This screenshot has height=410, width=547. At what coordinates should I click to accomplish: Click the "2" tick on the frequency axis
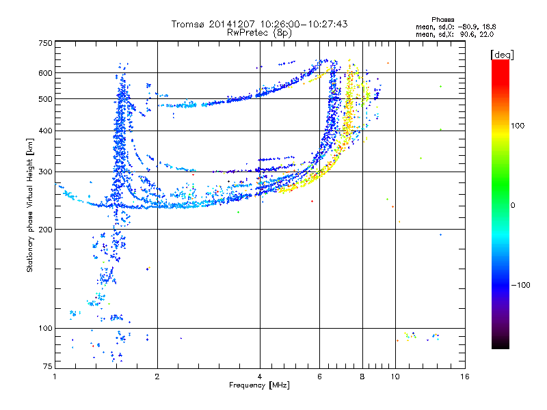pos(157,377)
